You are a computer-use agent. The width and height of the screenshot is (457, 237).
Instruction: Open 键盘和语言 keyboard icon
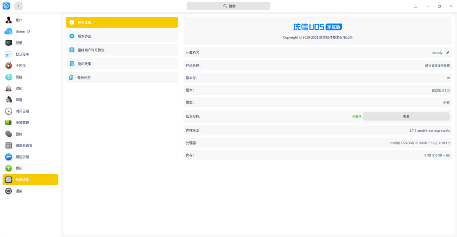click(x=8, y=145)
